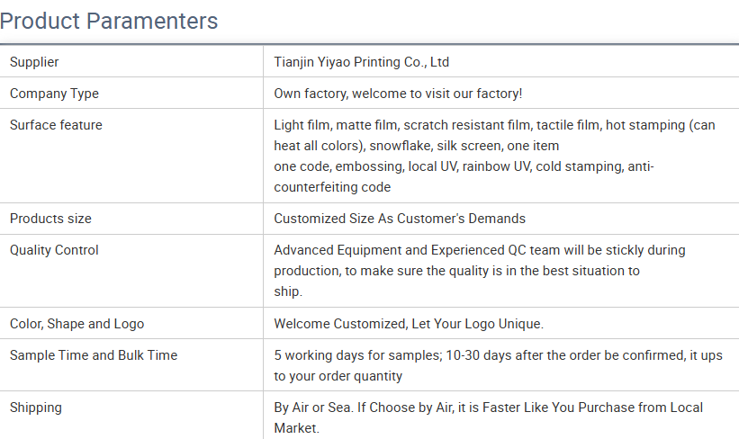Click 'Customized Size As Customer's Demands' text
This screenshot has width=739, height=439.
point(400,219)
